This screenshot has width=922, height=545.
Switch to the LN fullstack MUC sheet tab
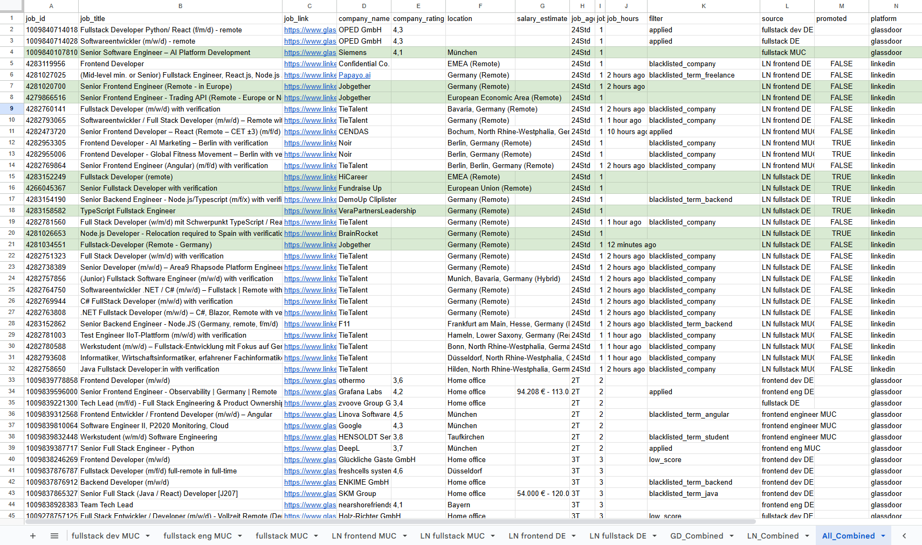tap(452, 536)
